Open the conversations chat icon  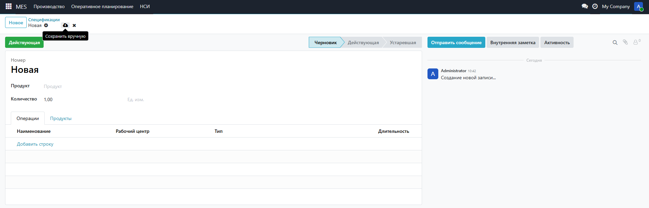(585, 6)
